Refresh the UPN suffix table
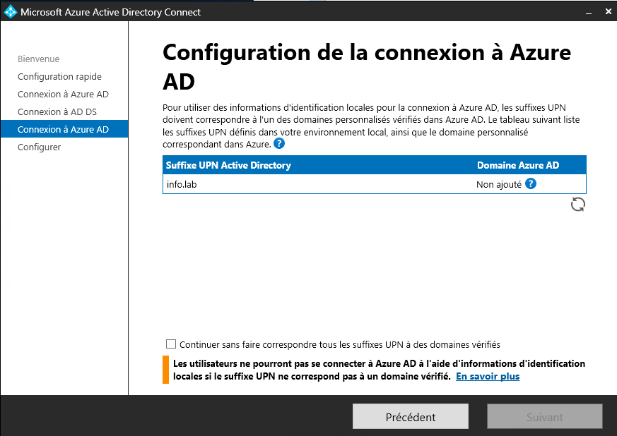The image size is (617, 436). pyautogui.click(x=577, y=205)
